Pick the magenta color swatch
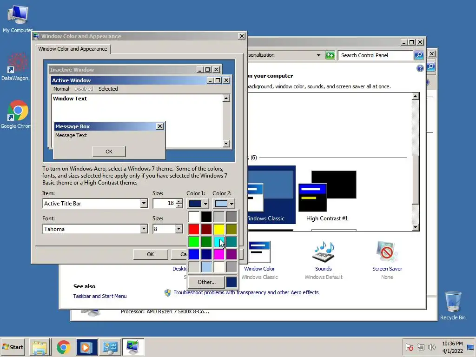 pos(219,254)
